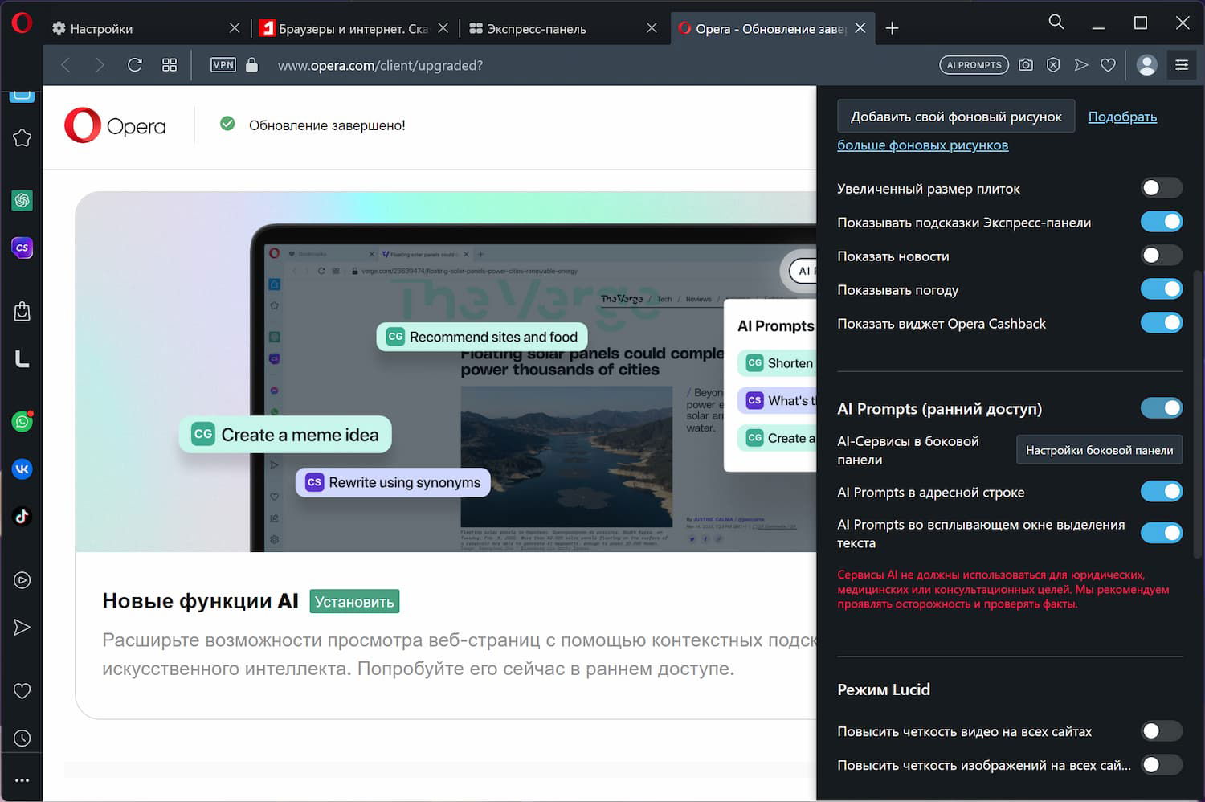Click the shopping bag icon in sidebar
This screenshot has width=1205, height=802.
(22, 311)
